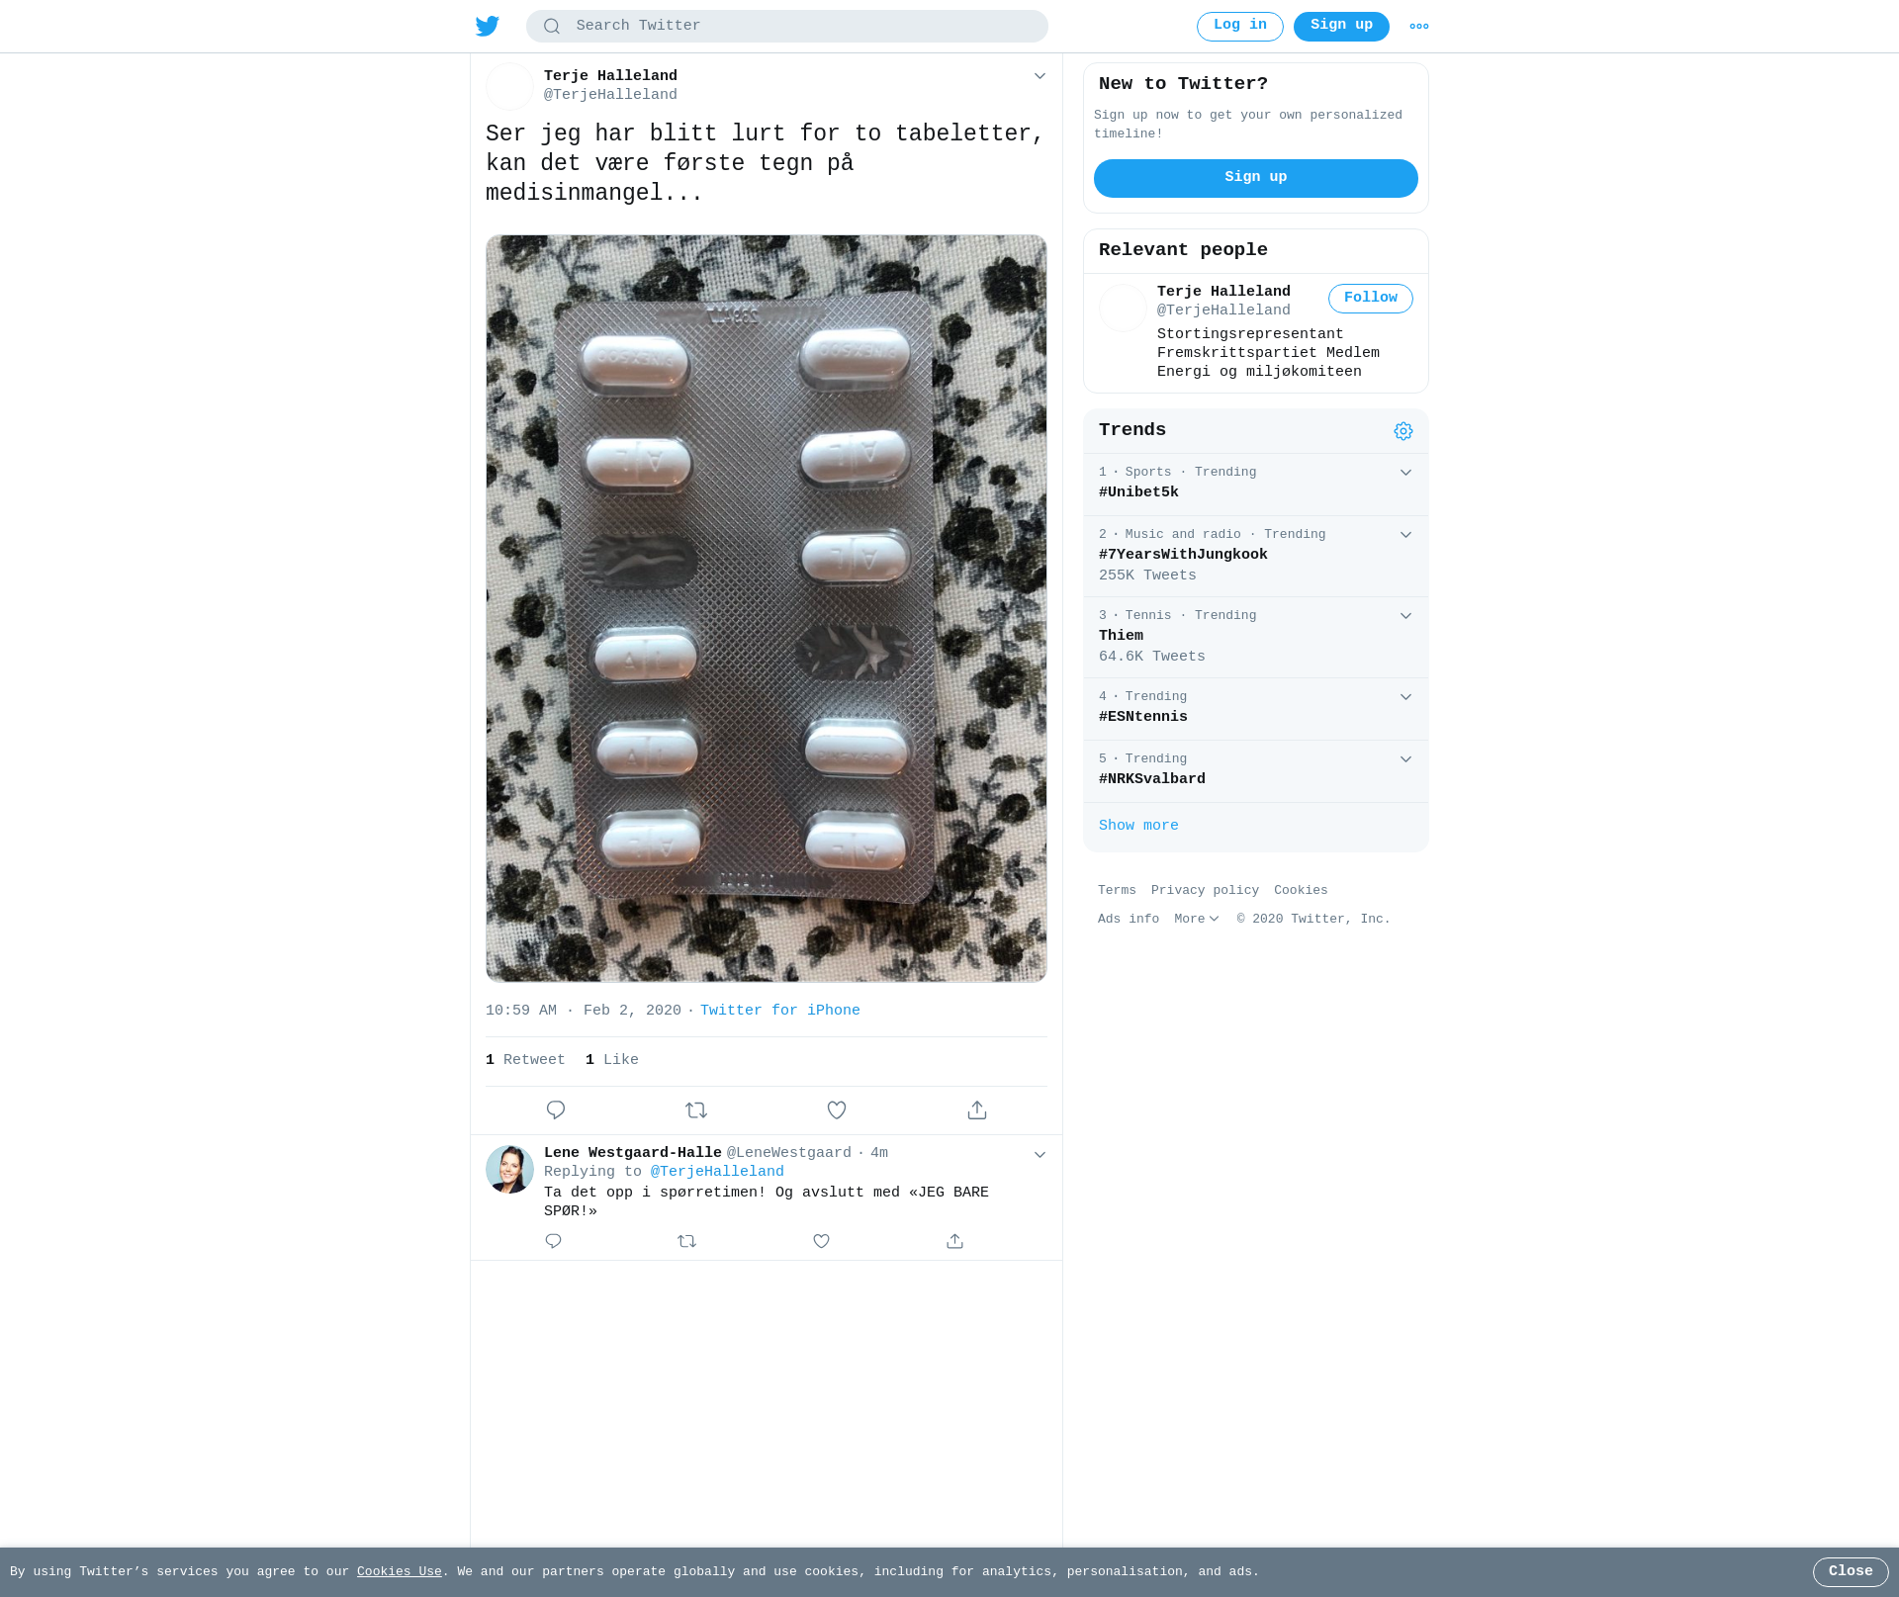Screen dimensions: 1899x1597
Task: Click the Log in button
Action: coord(1240,27)
